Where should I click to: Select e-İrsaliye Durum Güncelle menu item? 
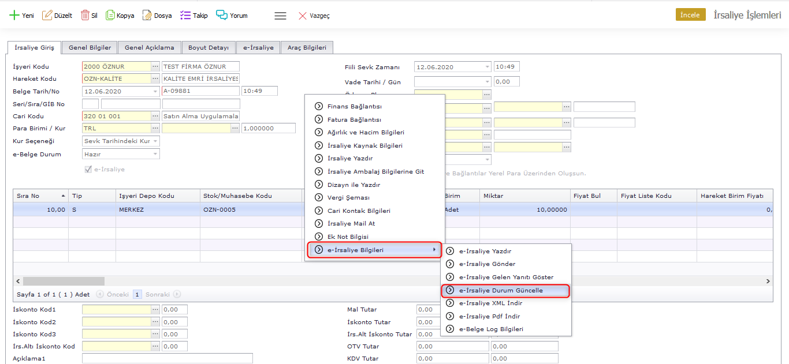click(501, 290)
